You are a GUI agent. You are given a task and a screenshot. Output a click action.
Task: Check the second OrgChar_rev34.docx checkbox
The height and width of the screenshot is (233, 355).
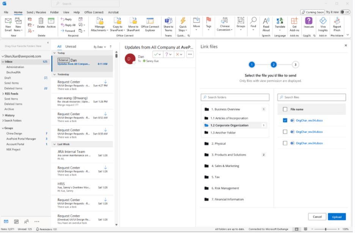pyautogui.click(x=285, y=132)
